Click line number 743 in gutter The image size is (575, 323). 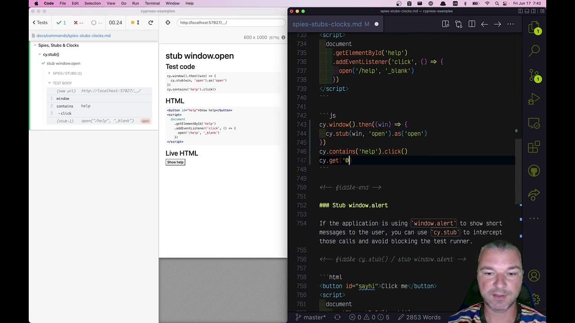(301, 125)
